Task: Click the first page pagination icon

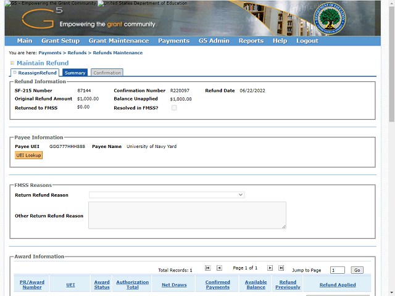Action: (x=207, y=268)
